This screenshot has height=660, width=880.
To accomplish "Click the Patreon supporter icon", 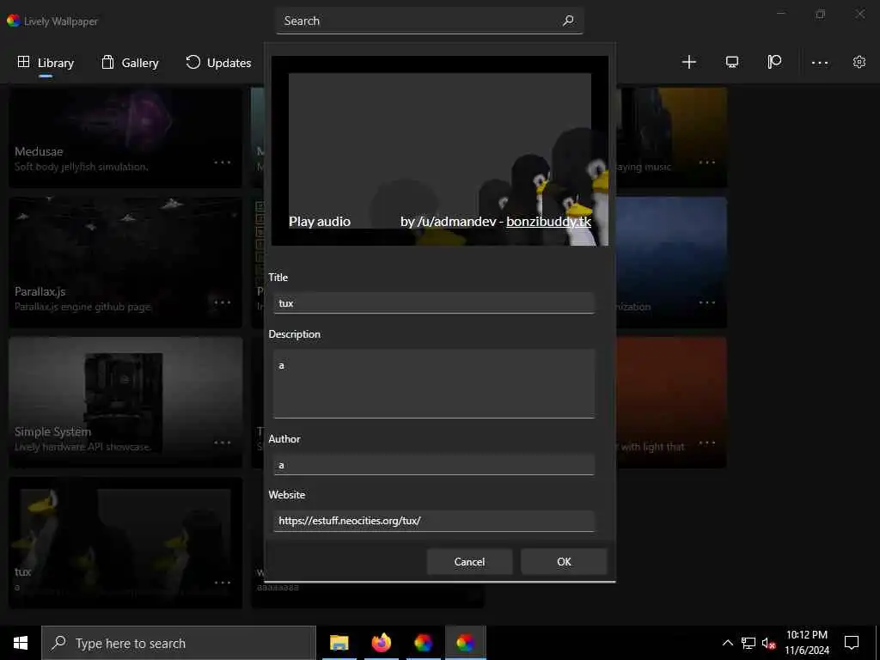I will (x=774, y=62).
